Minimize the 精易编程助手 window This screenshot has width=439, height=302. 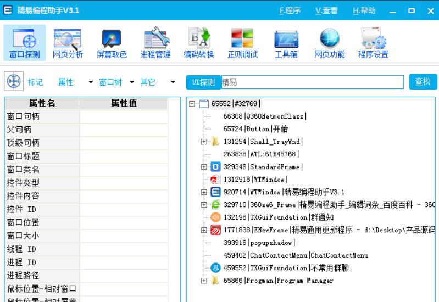coord(392,11)
